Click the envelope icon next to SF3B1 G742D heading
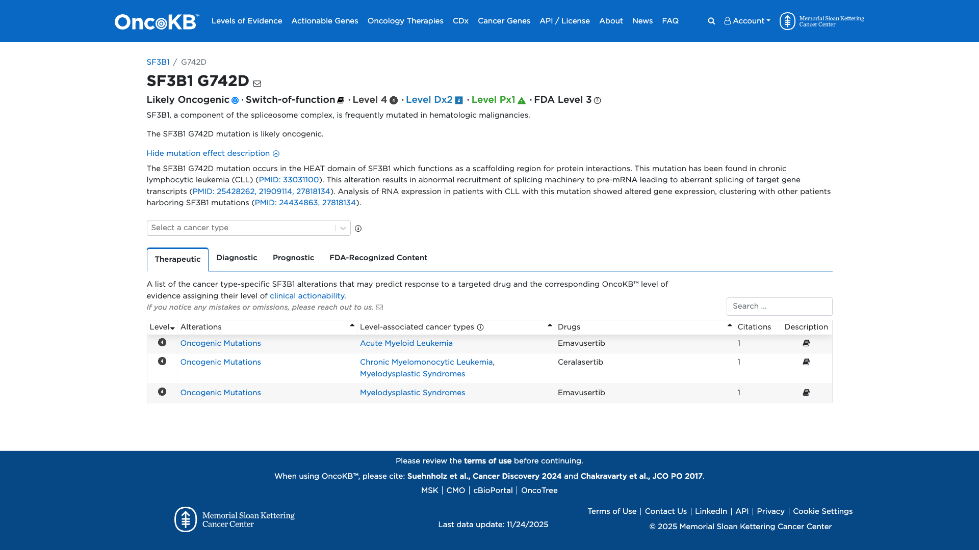Screen dimensions: 979x550 257,82
